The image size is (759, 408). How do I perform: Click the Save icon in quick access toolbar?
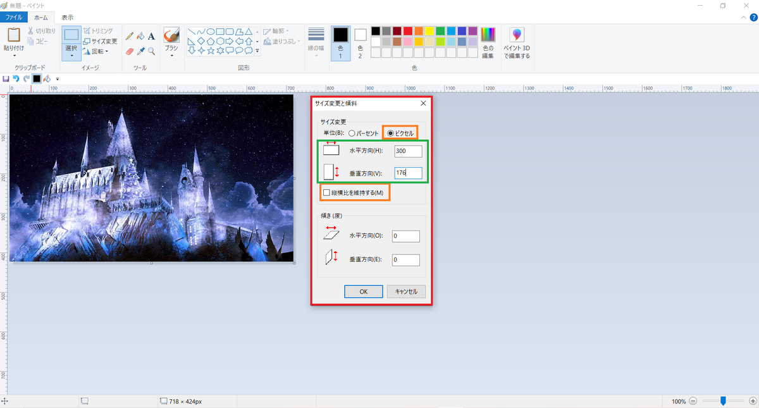(6, 78)
